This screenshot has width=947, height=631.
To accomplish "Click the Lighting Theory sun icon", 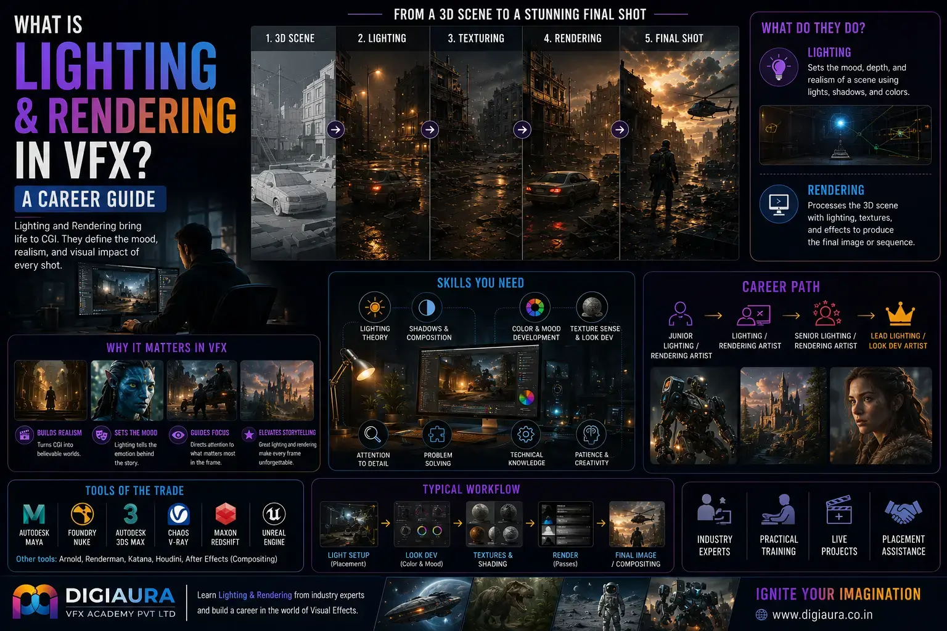I will tap(375, 307).
